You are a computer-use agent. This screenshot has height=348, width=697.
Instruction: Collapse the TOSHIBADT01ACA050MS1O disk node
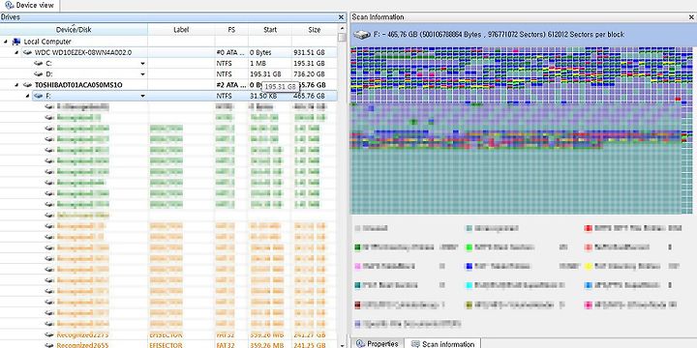point(16,85)
